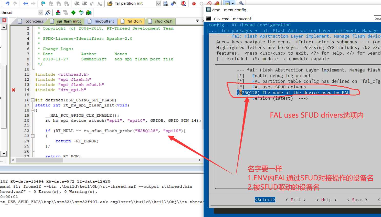Viewport: 381px width, 217px height.
Task: Open the version (latest) submenu
Action: click(280, 98)
